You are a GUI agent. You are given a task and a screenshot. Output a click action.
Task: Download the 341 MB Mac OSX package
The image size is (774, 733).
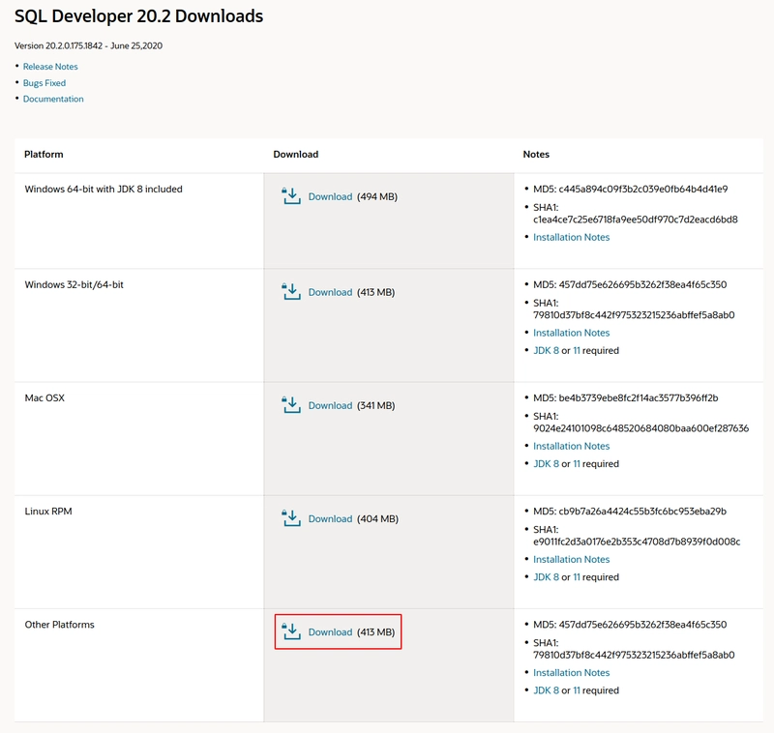(x=330, y=405)
